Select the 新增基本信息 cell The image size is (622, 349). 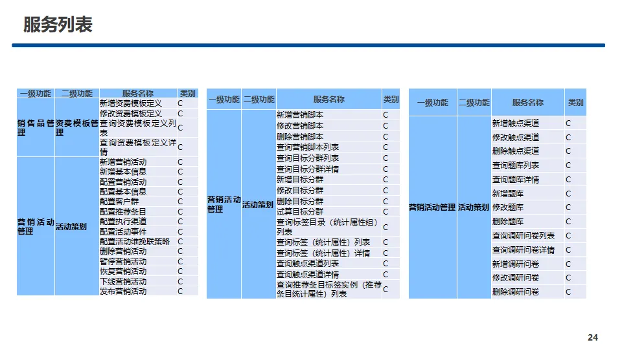pyautogui.click(x=138, y=172)
